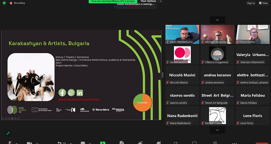Click the 3 minutes timer circle
Screen dimensions: 271x144
coord(142,103)
